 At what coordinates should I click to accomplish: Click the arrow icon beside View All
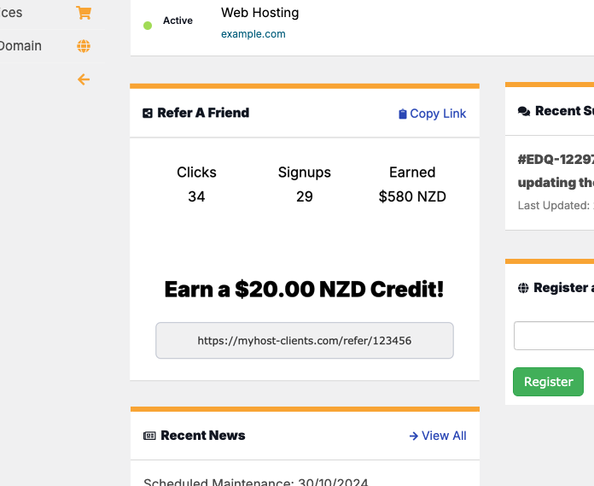(413, 436)
